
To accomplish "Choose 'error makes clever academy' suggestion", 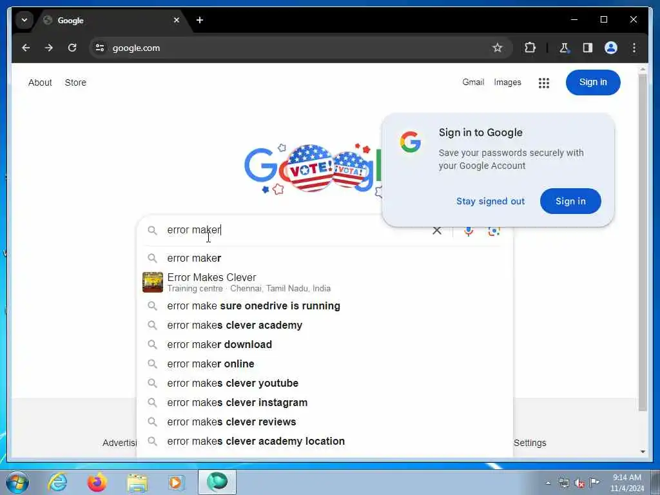I will point(325,325).
